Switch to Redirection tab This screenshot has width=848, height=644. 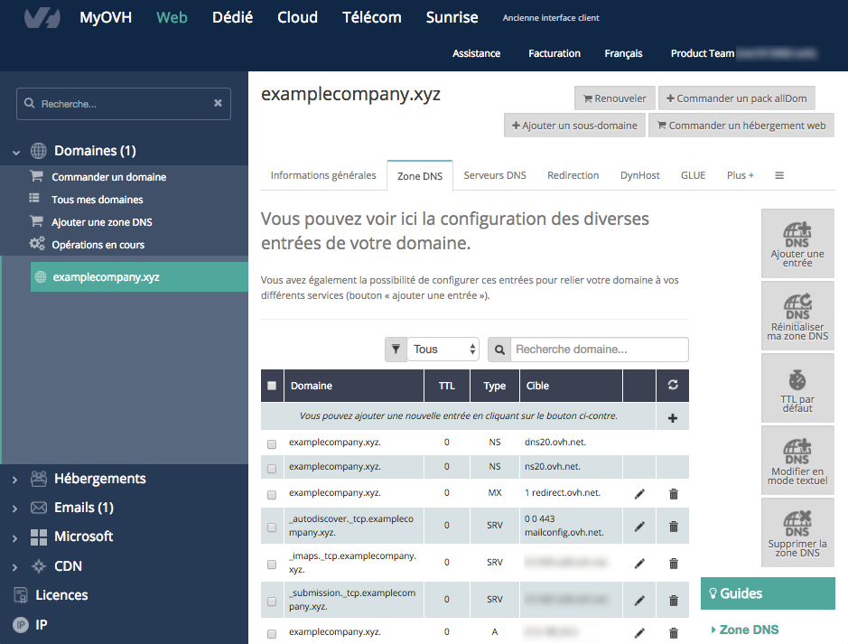573,175
